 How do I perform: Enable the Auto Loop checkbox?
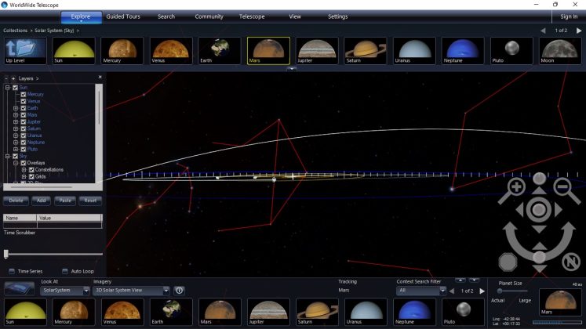pyautogui.click(x=65, y=271)
